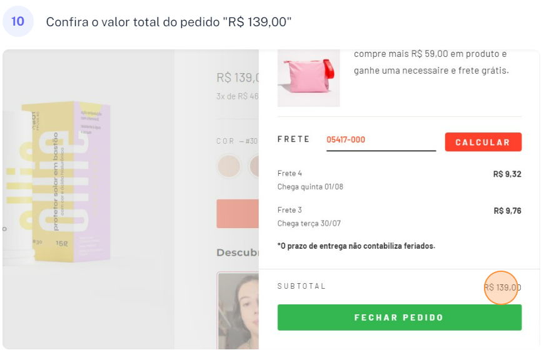Click the orange highlight circle on subtotal
Screen dimensions: 544x355
point(502,287)
